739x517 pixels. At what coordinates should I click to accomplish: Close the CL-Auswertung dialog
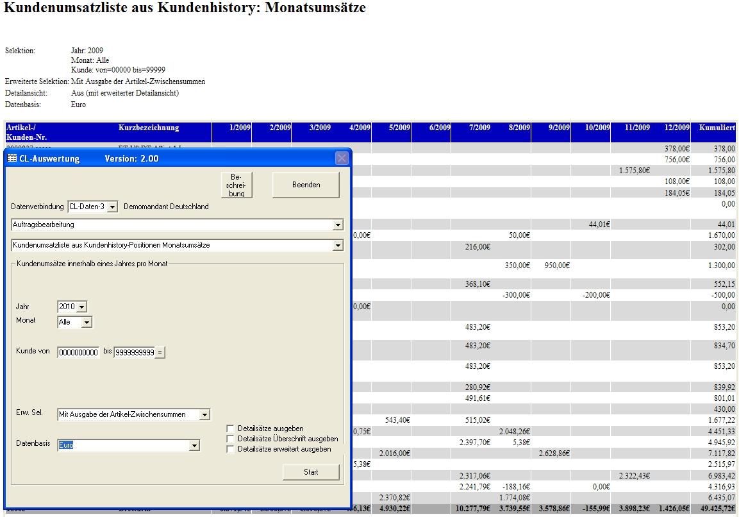(342, 158)
